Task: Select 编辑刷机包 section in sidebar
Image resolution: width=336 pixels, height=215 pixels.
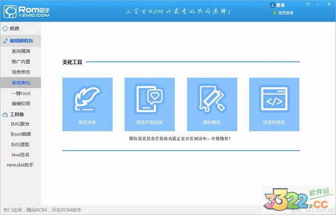Action: pos(21,41)
